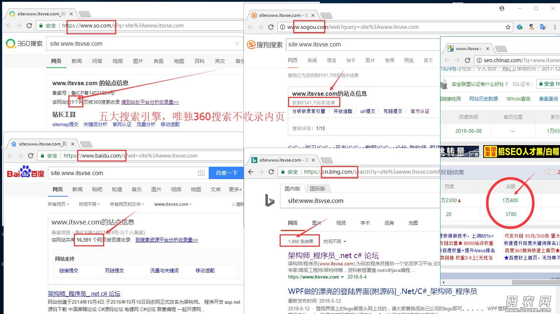Focus the 360 search query input

point(141,43)
